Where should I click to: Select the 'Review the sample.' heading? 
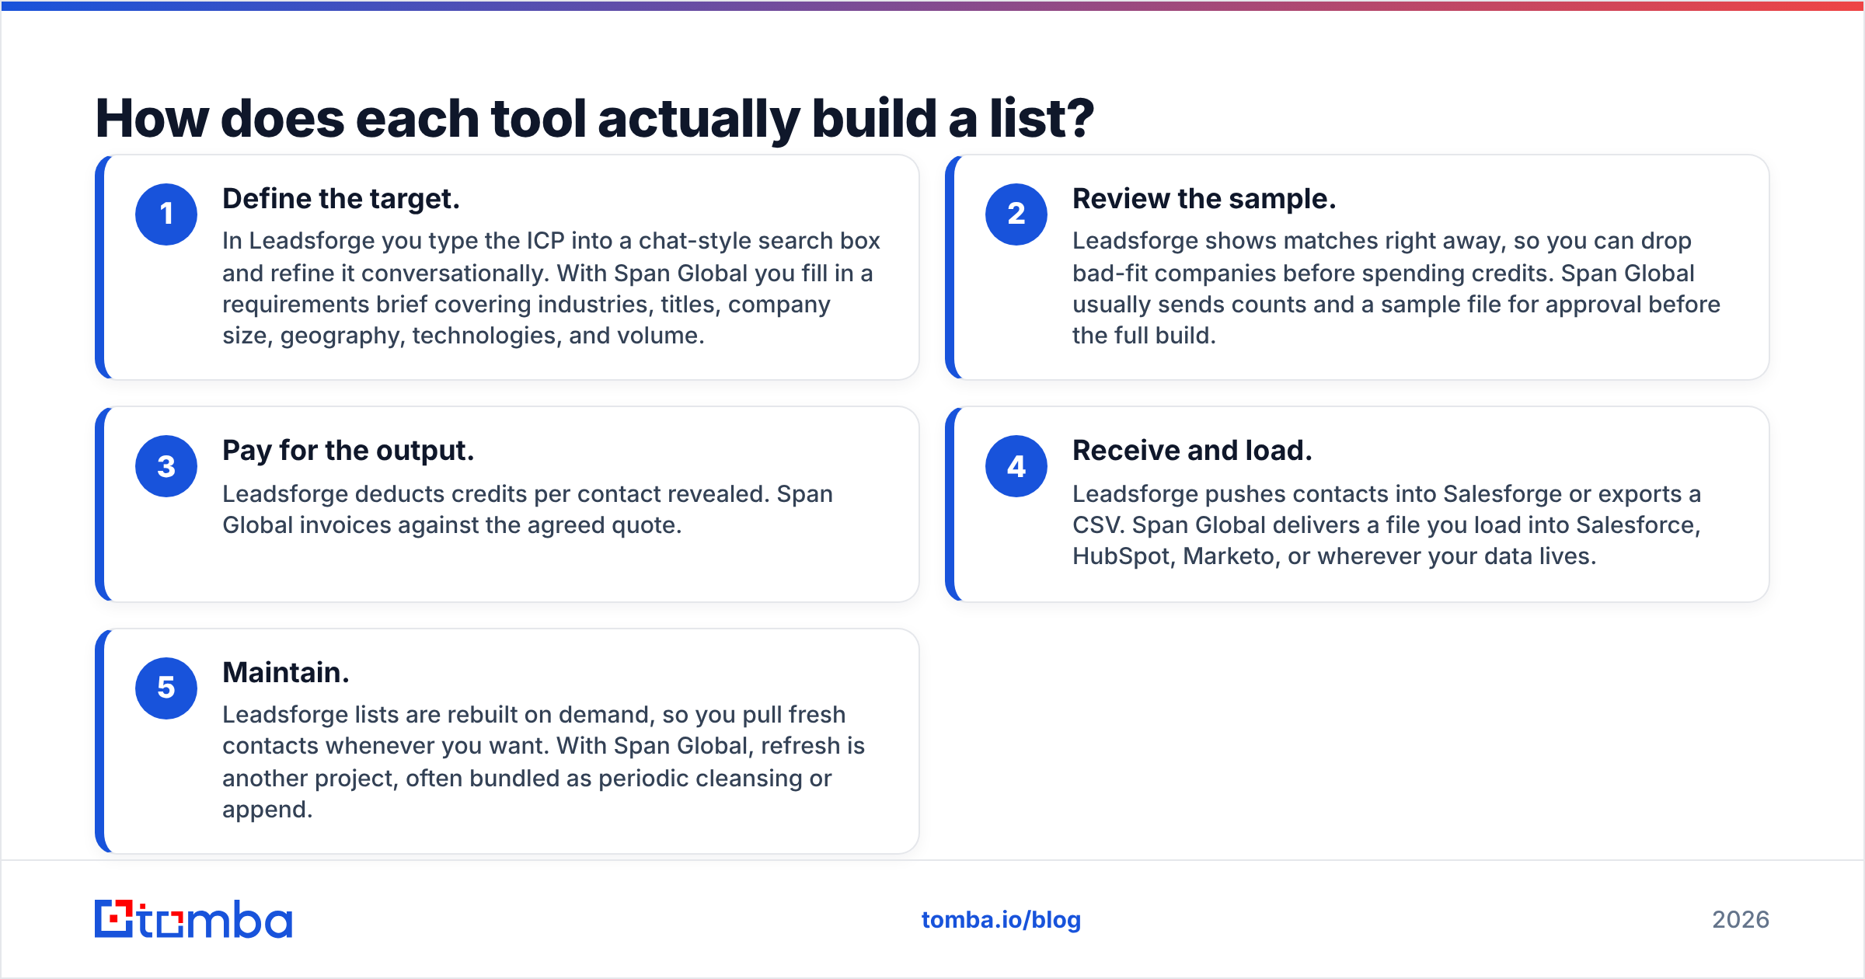click(1204, 199)
